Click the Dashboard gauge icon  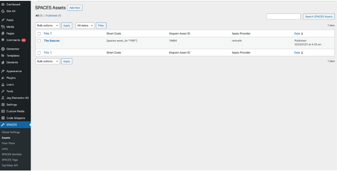pyautogui.click(x=3, y=5)
